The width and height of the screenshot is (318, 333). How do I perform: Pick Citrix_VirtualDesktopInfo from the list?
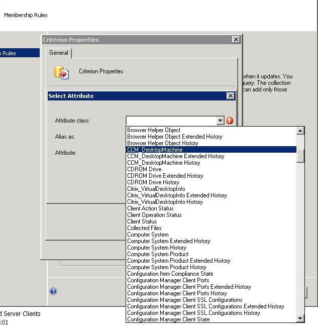(x=156, y=189)
